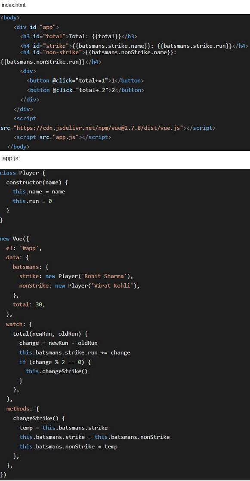Click the 'data: {' line
Screen dimensions: 250x481
click(18, 257)
